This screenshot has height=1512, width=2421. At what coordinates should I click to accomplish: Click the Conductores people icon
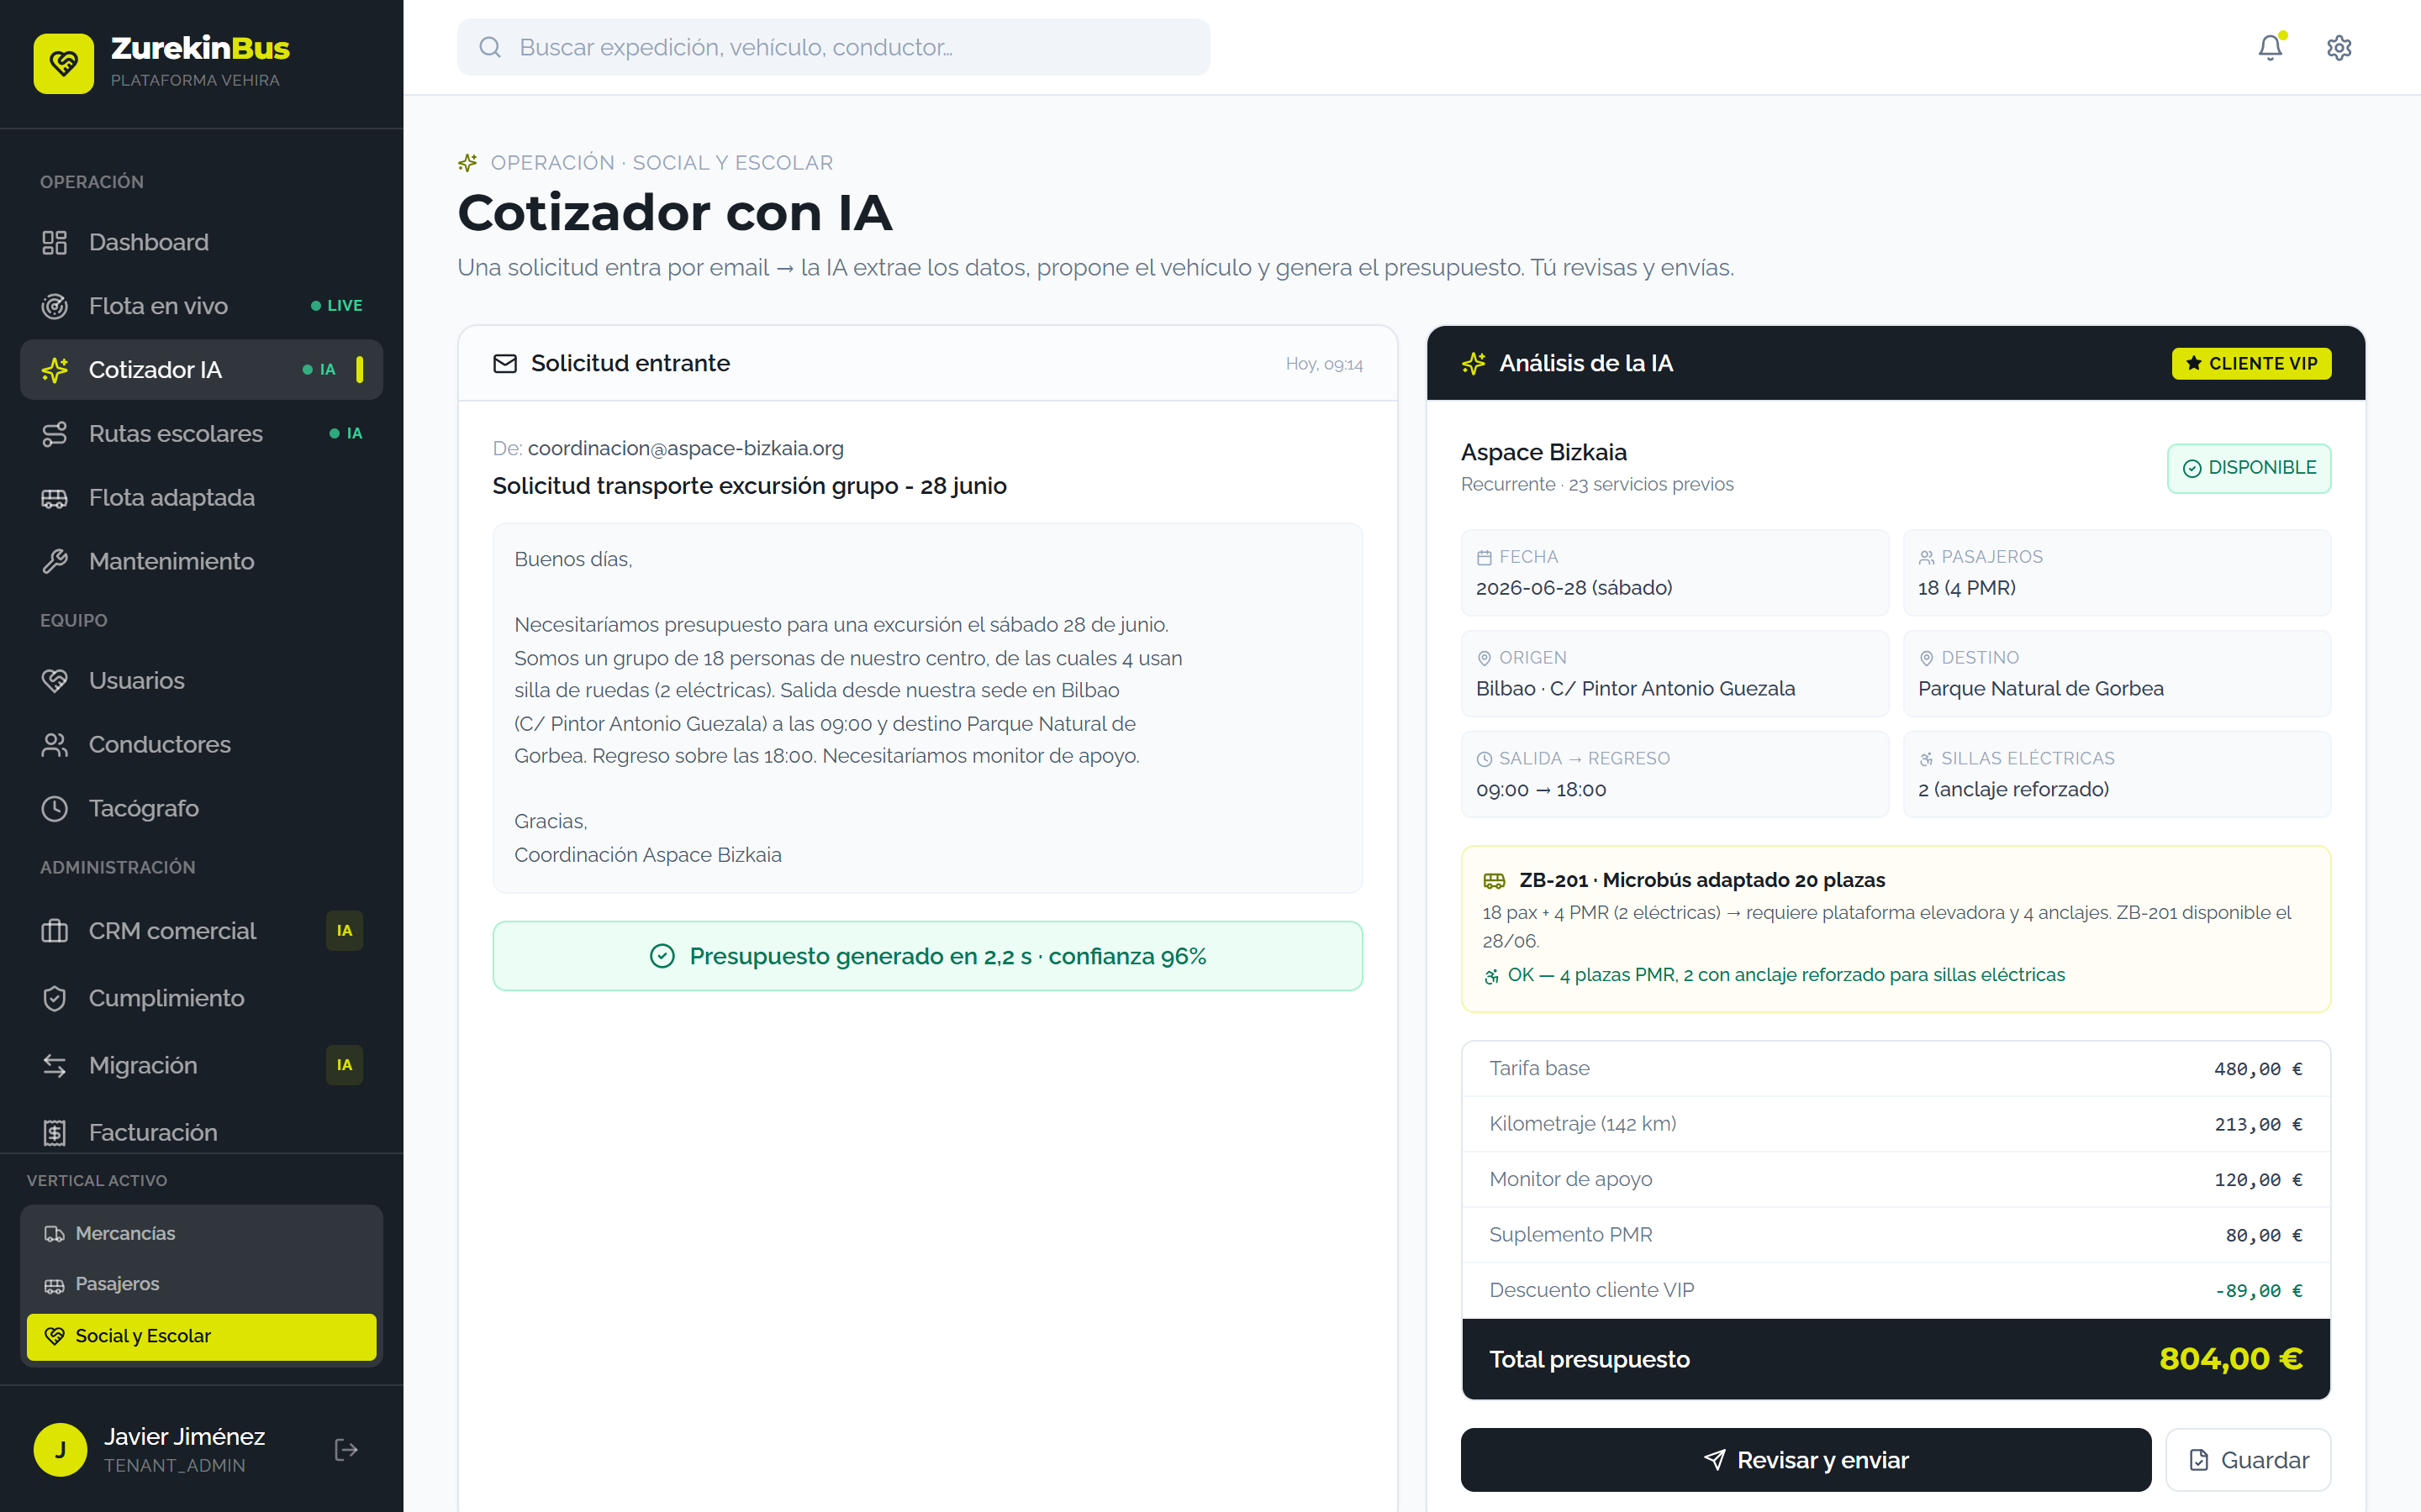pyautogui.click(x=55, y=745)
